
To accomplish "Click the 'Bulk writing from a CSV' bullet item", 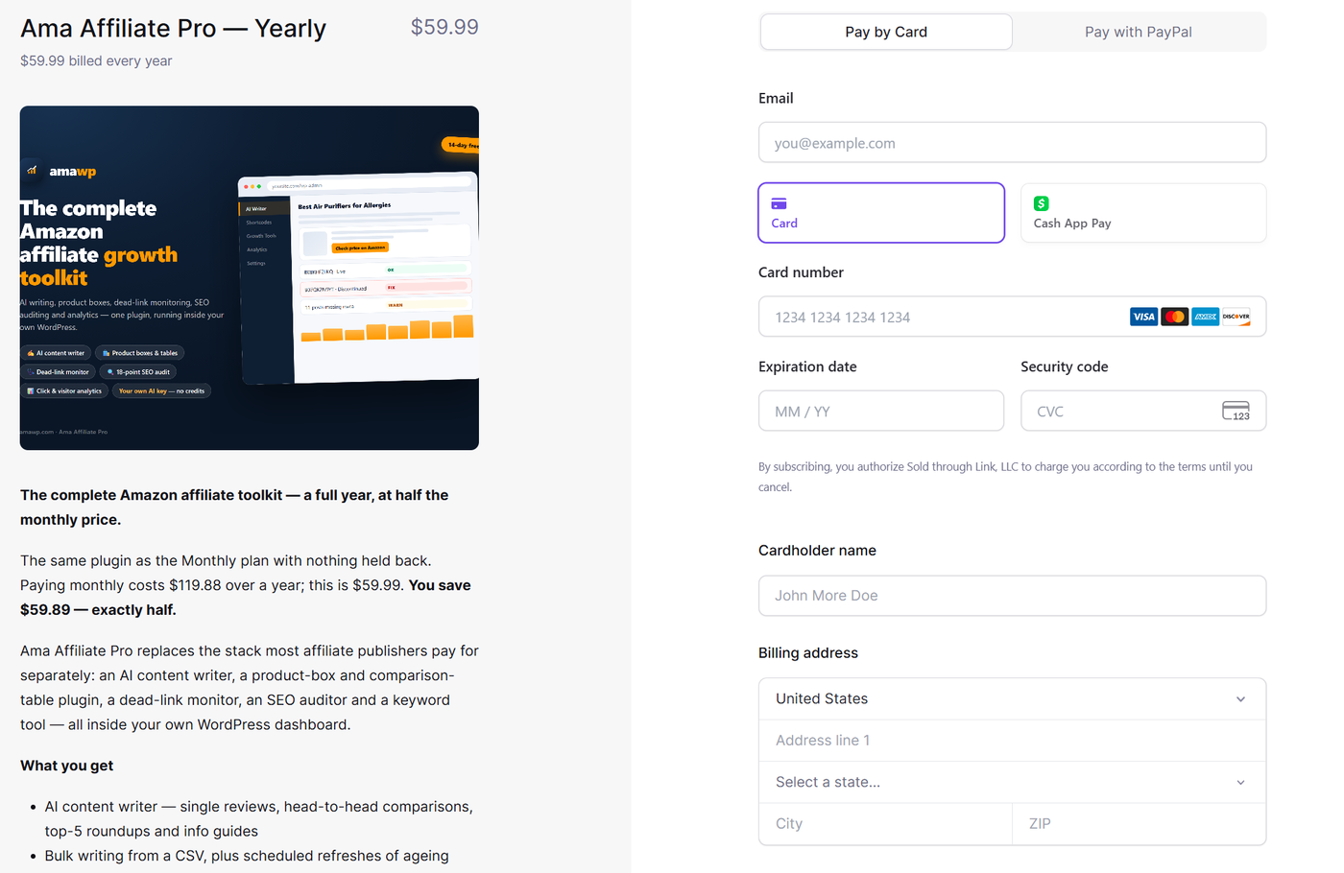I will (247, 856).
